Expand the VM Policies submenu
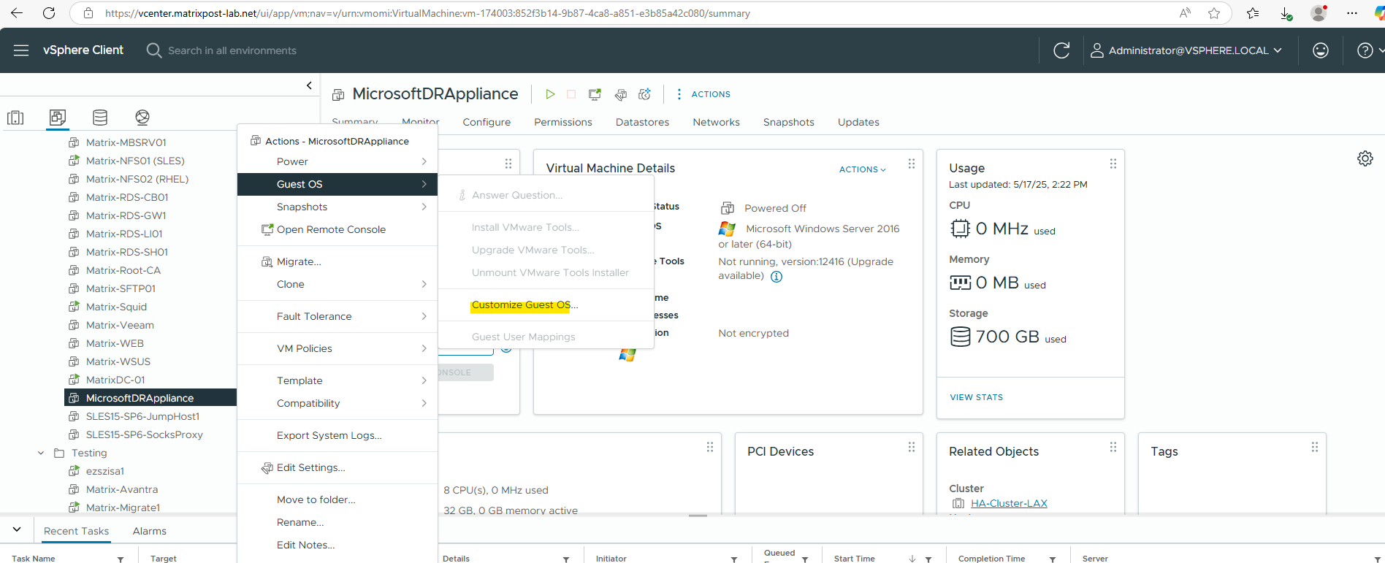The height and width of the screenshot is (563, 1385). pyautogui.click(x=337, y=348)
